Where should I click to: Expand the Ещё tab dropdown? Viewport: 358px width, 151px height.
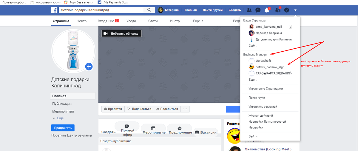[x=198, y=21]
